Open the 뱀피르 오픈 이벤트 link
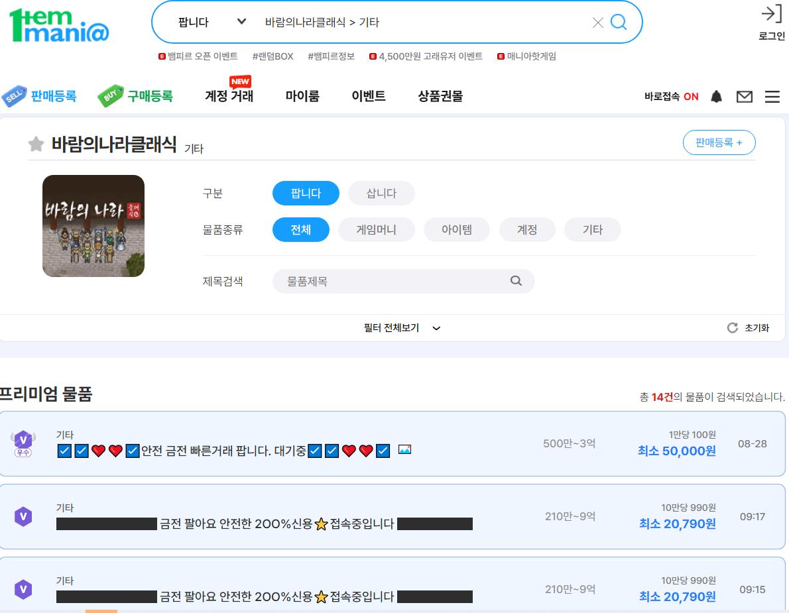This screenshot has width=789, height=613. coord(198,56)
